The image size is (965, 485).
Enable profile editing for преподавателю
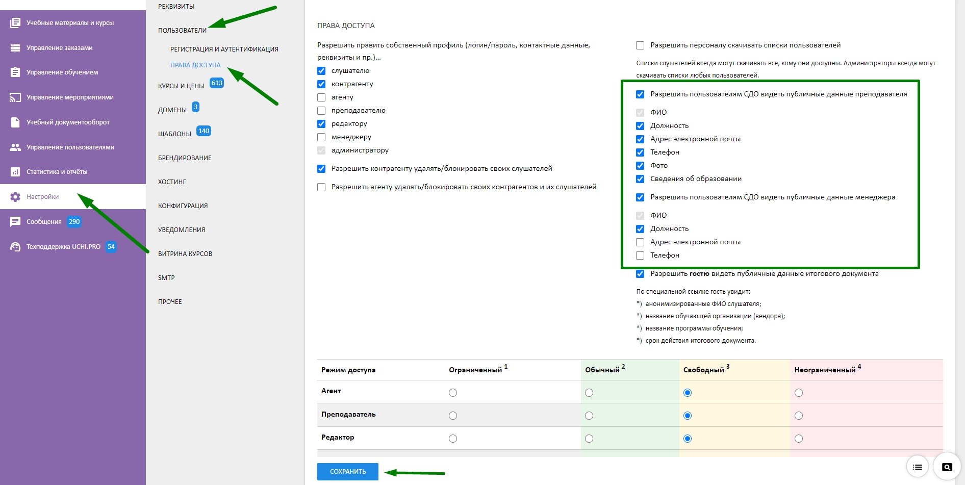click(321, 111)
